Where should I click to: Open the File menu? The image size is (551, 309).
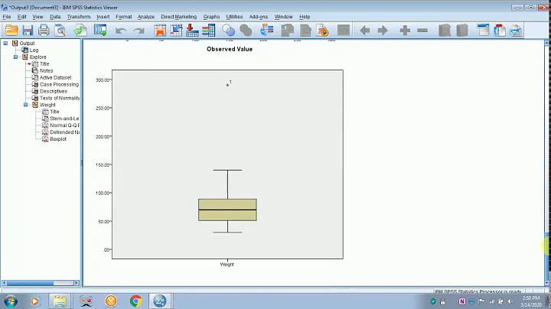point(7,17)
